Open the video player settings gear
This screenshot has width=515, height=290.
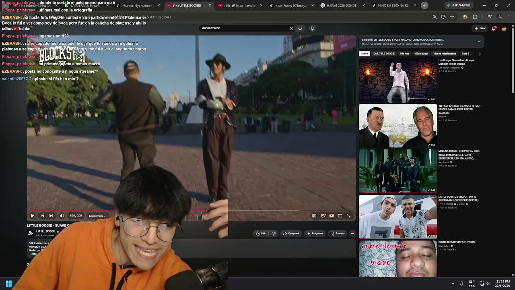pyautogui.click(x=323, y=216)
